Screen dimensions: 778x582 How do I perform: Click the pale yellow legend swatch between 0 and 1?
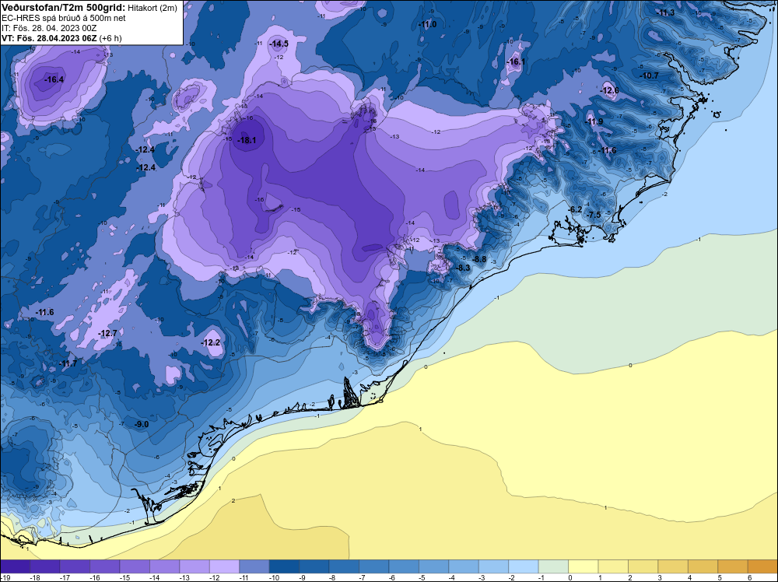583,566
